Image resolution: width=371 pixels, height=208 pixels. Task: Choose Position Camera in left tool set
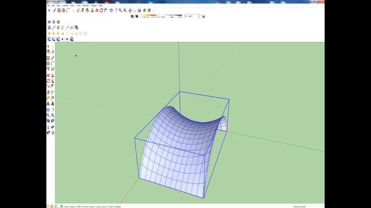click(x=48, y=127)
